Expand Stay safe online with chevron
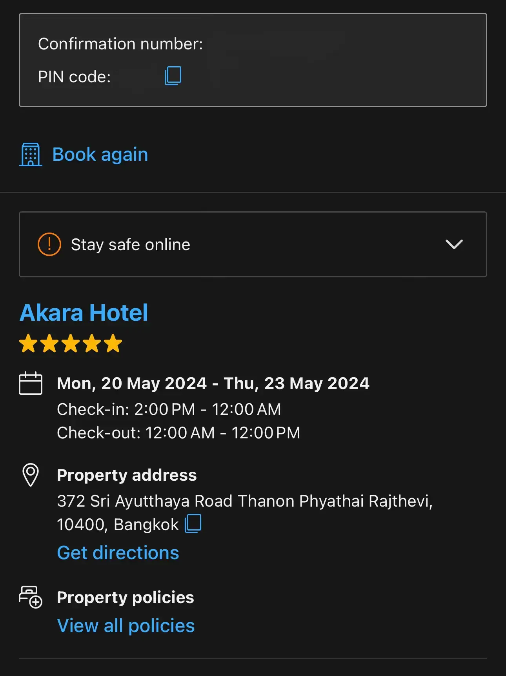This screenshot has height=676, width=506. (x=454, y=244)
